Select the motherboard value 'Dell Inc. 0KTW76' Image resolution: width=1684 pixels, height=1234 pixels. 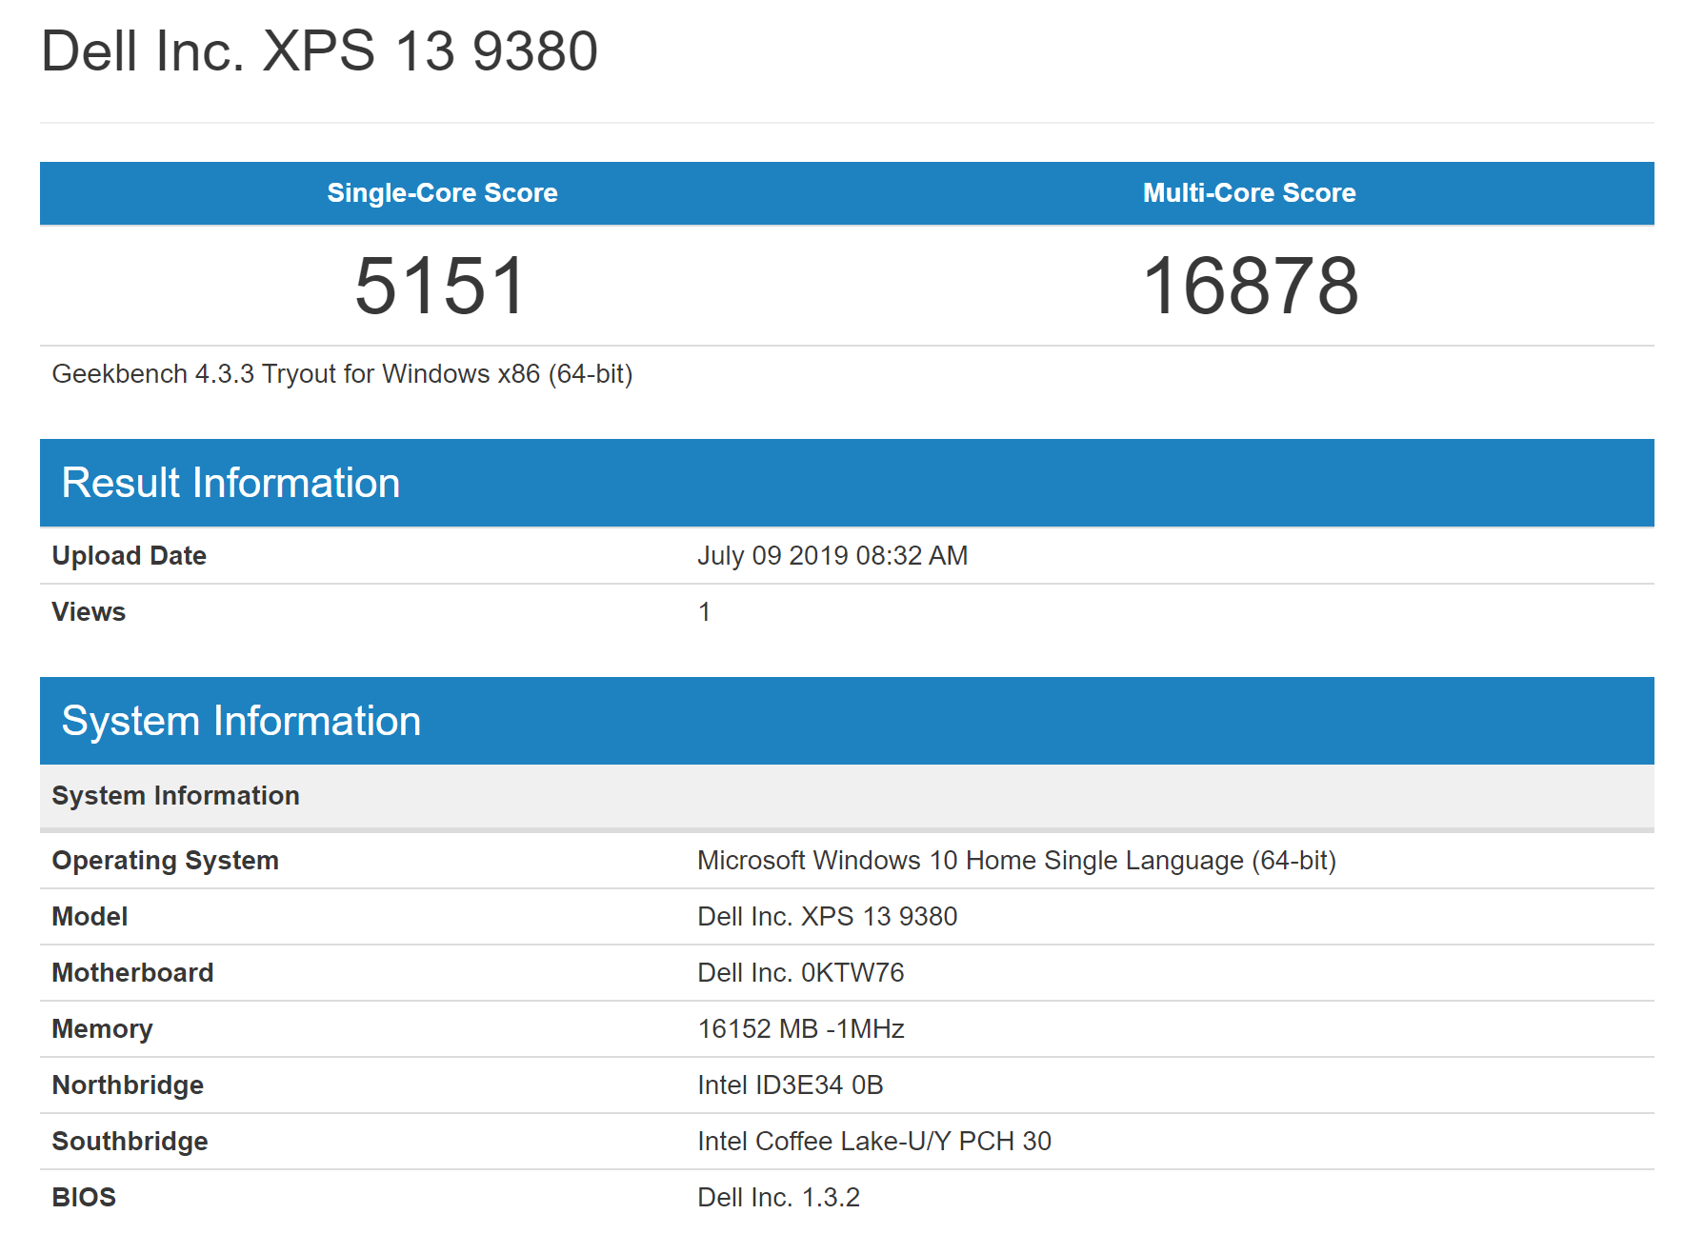[x=800, y=973]
